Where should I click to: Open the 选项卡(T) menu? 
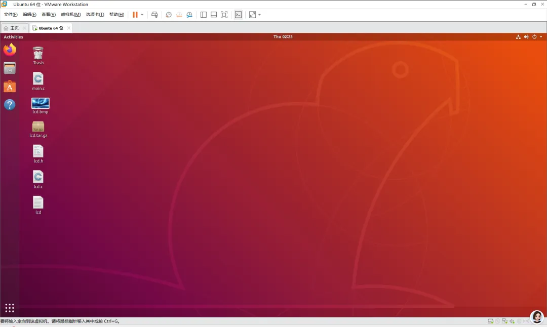(95, 15)
